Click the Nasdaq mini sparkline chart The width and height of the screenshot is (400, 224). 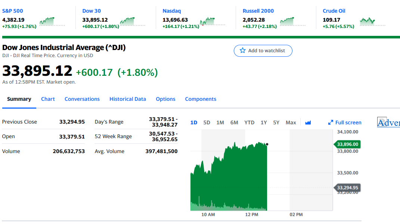tap(213, 21)
